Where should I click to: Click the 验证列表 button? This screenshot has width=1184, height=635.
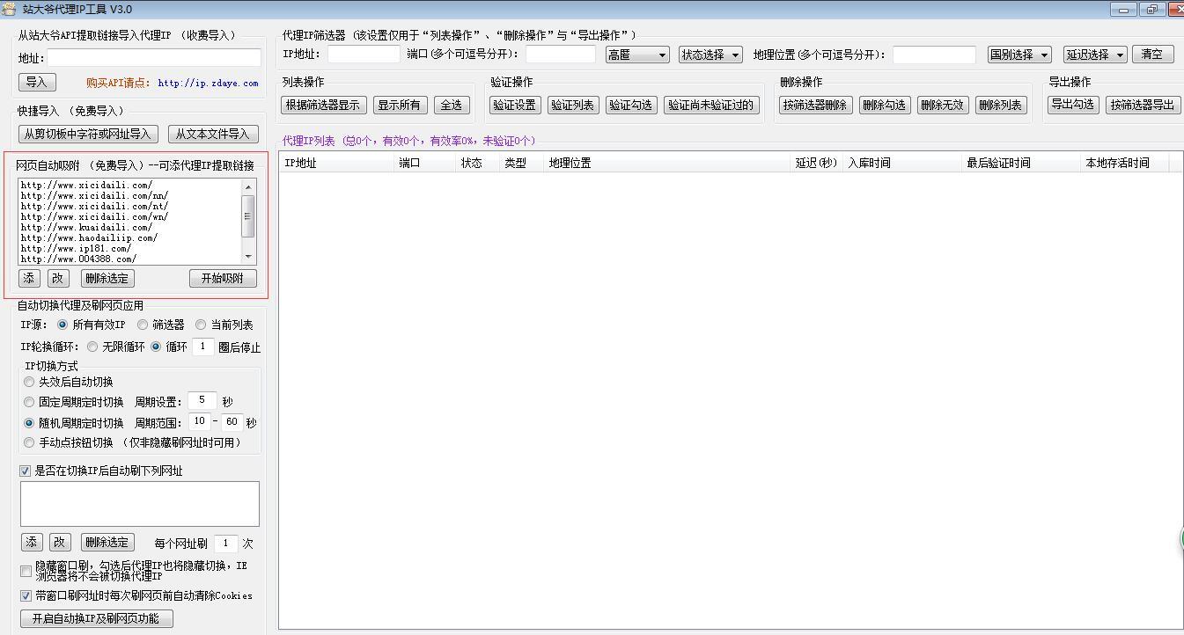coord(572,105)
